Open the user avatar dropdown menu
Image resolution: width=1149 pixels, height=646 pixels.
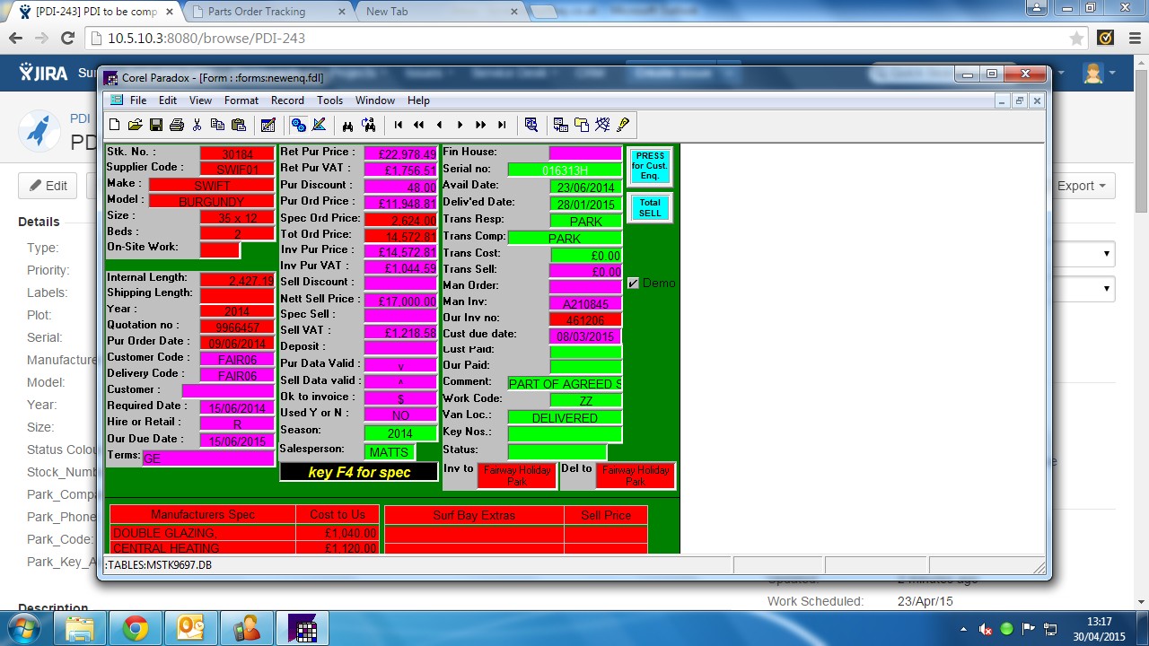click(x=1099, y=73)
